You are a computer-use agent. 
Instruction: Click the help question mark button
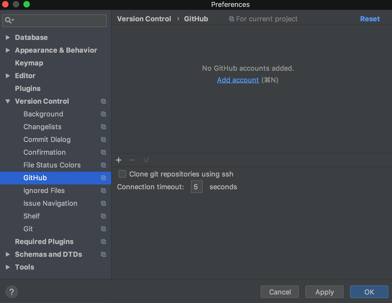[12, 292]
